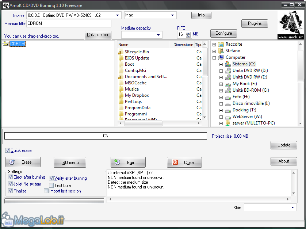Viewport: 306px width, 229px height.
Task: Click the burn progress bar showing 0%
Action: click(x=106, y=136)
